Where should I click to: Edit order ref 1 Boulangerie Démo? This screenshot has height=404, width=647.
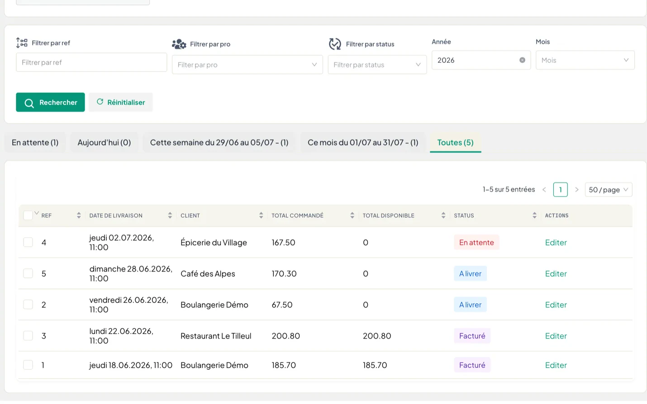pos(556,365)
